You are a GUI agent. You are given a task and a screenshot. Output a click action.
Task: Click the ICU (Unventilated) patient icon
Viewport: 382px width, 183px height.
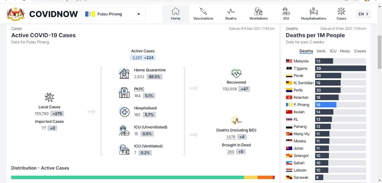coord(124,131)
